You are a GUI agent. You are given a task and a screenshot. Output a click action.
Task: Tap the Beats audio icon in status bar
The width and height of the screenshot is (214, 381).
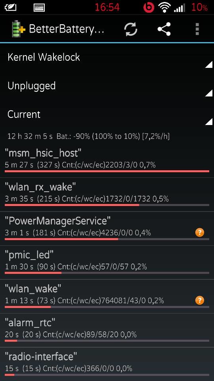[x=149, y=8]
